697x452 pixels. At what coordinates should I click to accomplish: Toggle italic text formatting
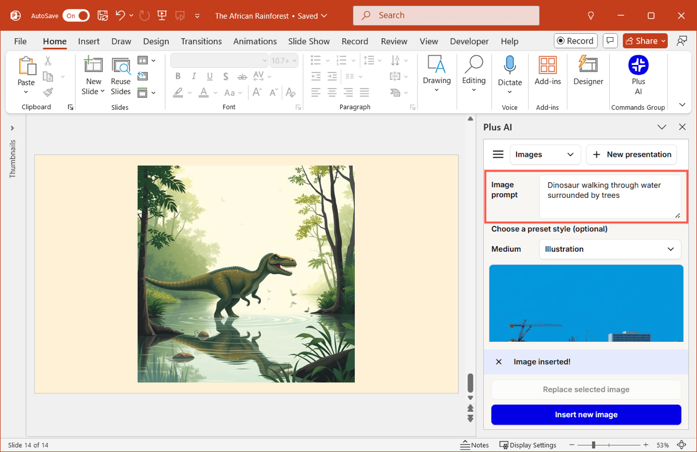pos(193,77)
